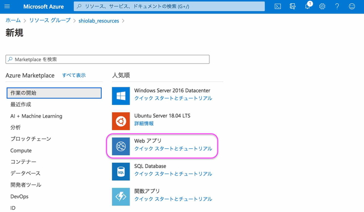Viewport: 364px width, 212px height.
Task: Open Ubuntu Server 詳細情報 link
Action: click(144, 123)
